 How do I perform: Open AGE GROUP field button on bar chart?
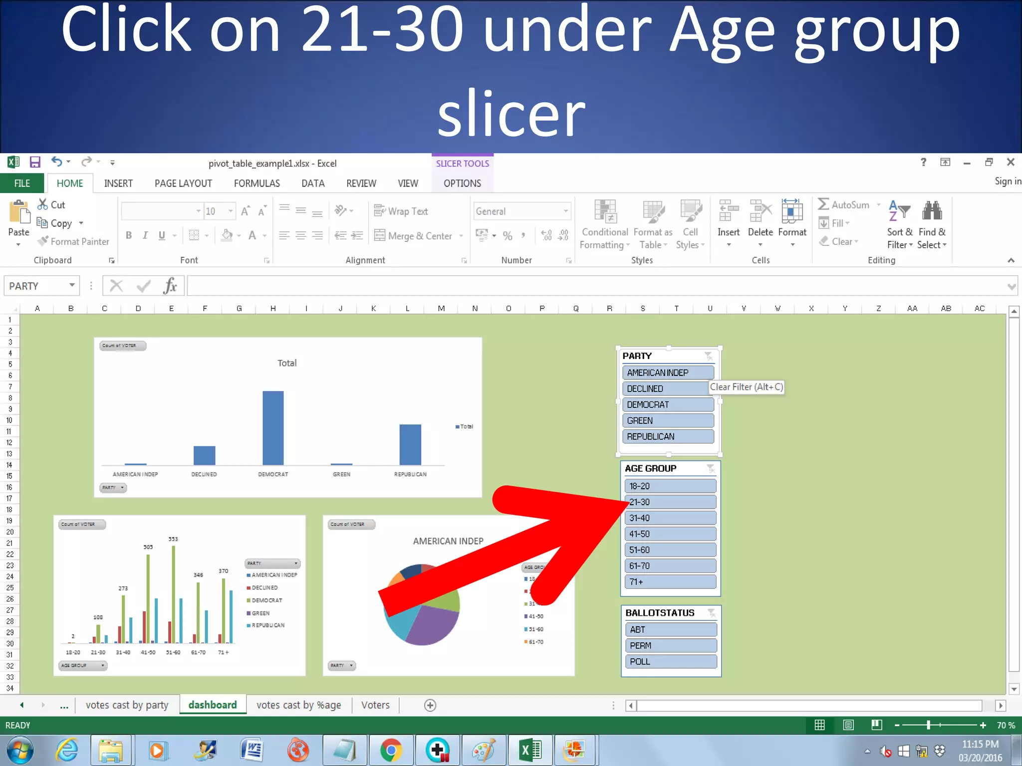[x=83, y=665]
